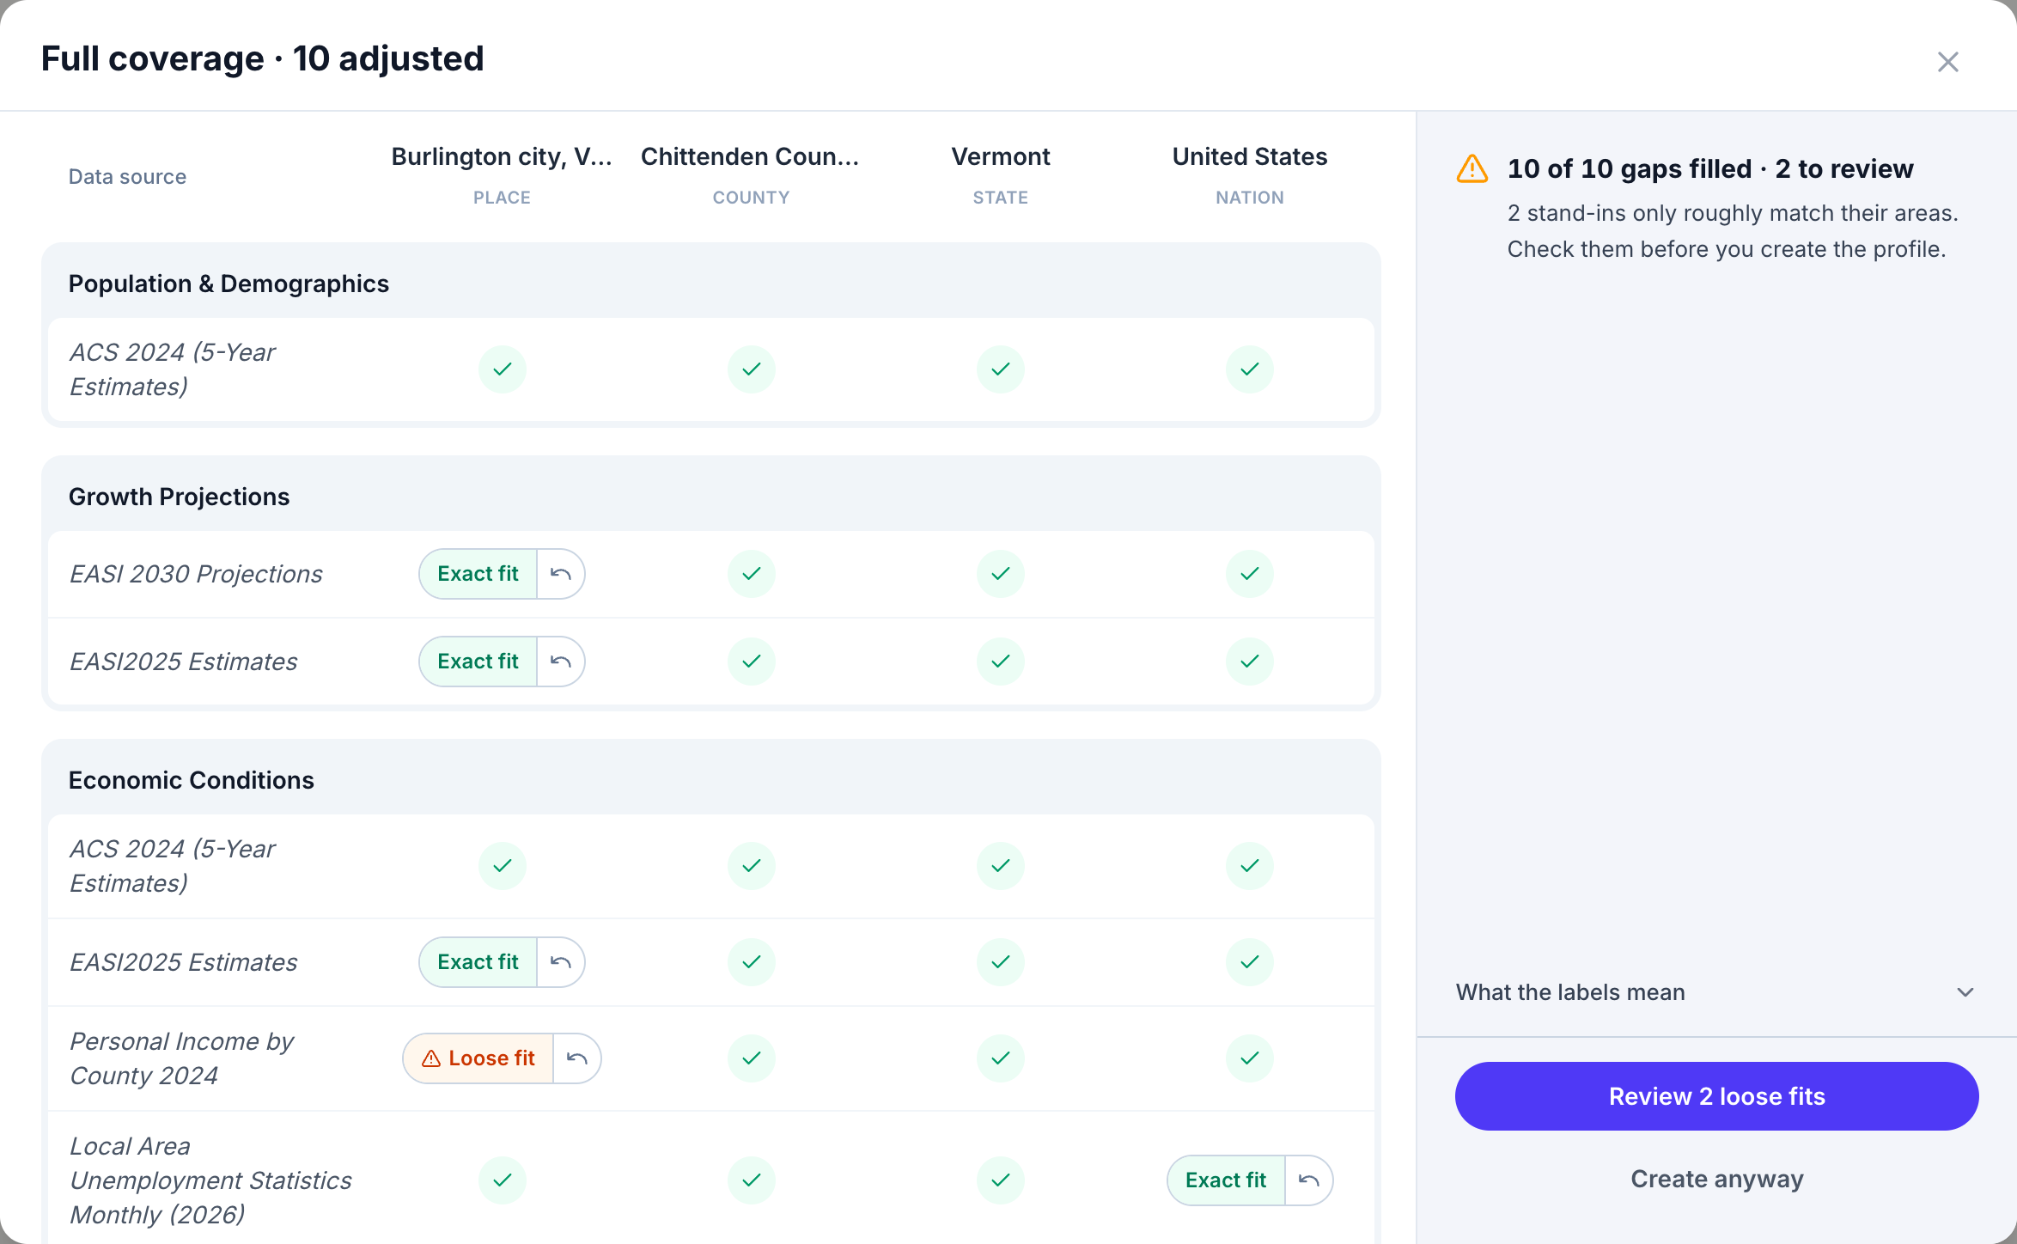Click the Review 2 loose fits button
2017x1244 pixels.
pos(1716,1096)
